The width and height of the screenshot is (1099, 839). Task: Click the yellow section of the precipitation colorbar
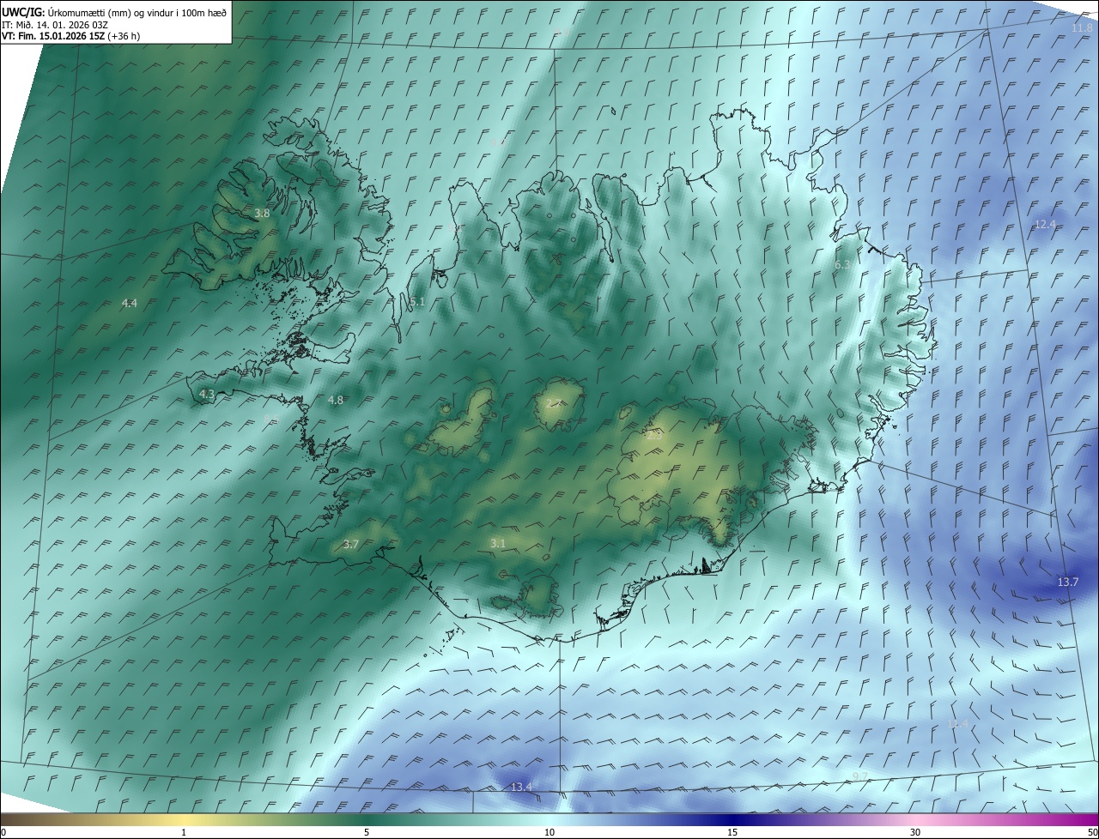185,820
